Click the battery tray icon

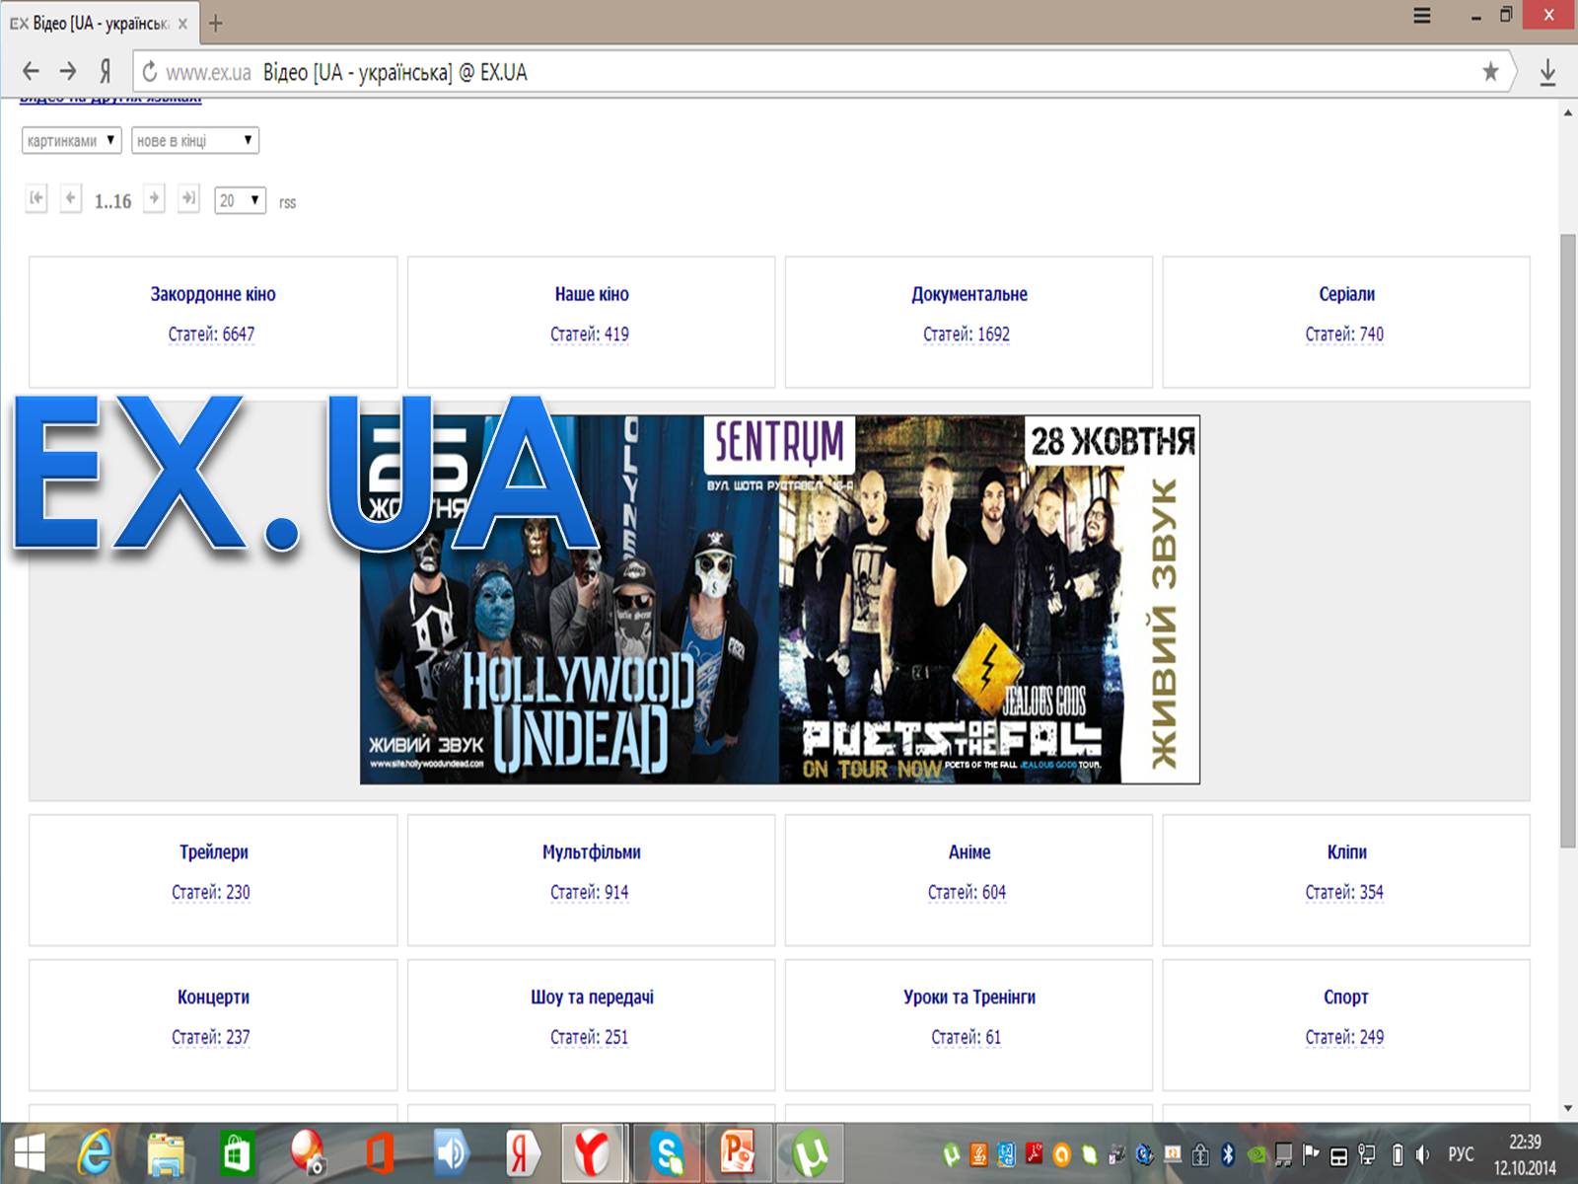[1398, 1153]
